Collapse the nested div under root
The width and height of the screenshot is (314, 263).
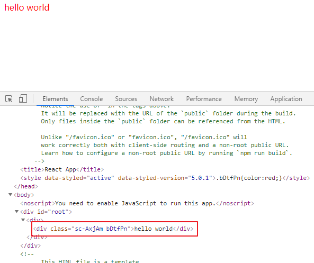click(x=23, y=220)
